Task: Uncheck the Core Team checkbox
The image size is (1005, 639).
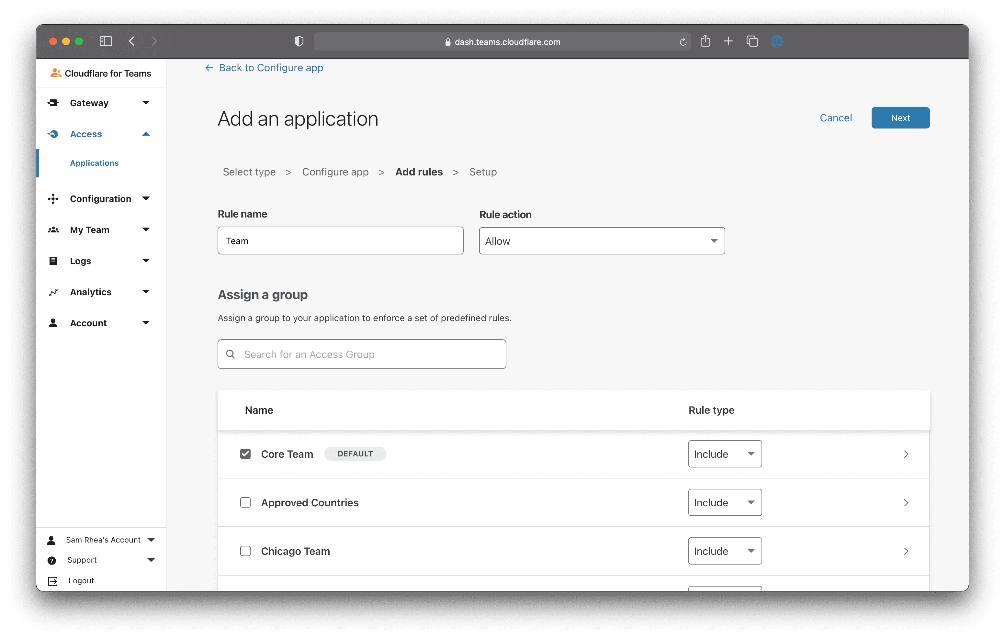Action: coord(245,454)
